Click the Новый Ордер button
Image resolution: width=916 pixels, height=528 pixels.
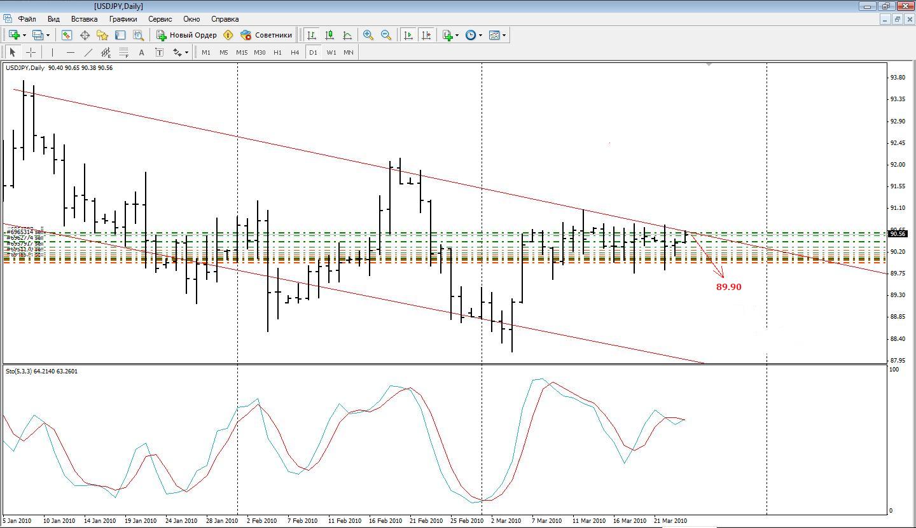click(x=186, y=35)
